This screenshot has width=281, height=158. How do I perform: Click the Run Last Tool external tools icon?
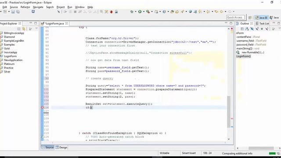pyautogui.click(x=148, y=12)
